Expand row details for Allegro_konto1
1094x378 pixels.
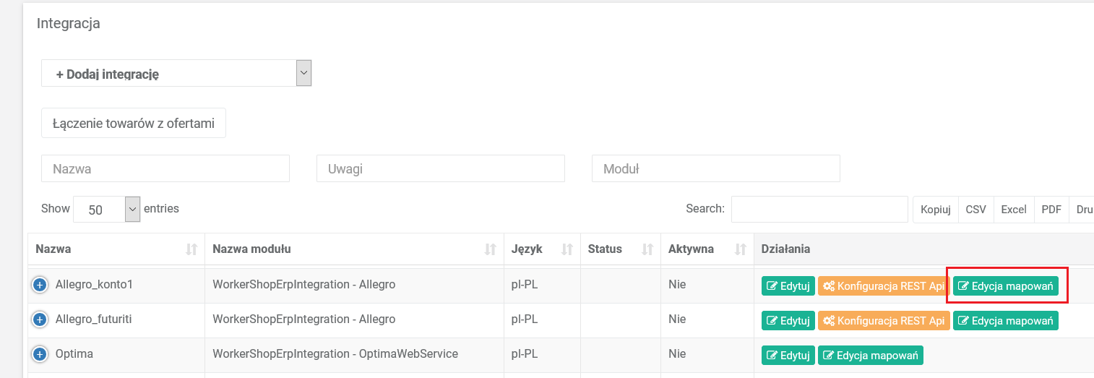point(39,285)
